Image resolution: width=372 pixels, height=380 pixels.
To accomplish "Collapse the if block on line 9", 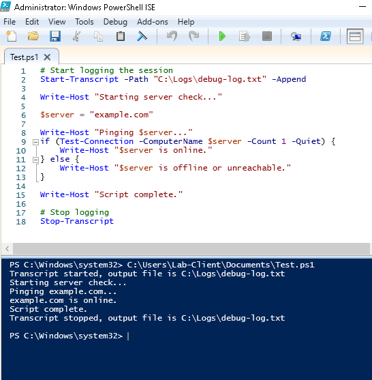I will 35,142.
